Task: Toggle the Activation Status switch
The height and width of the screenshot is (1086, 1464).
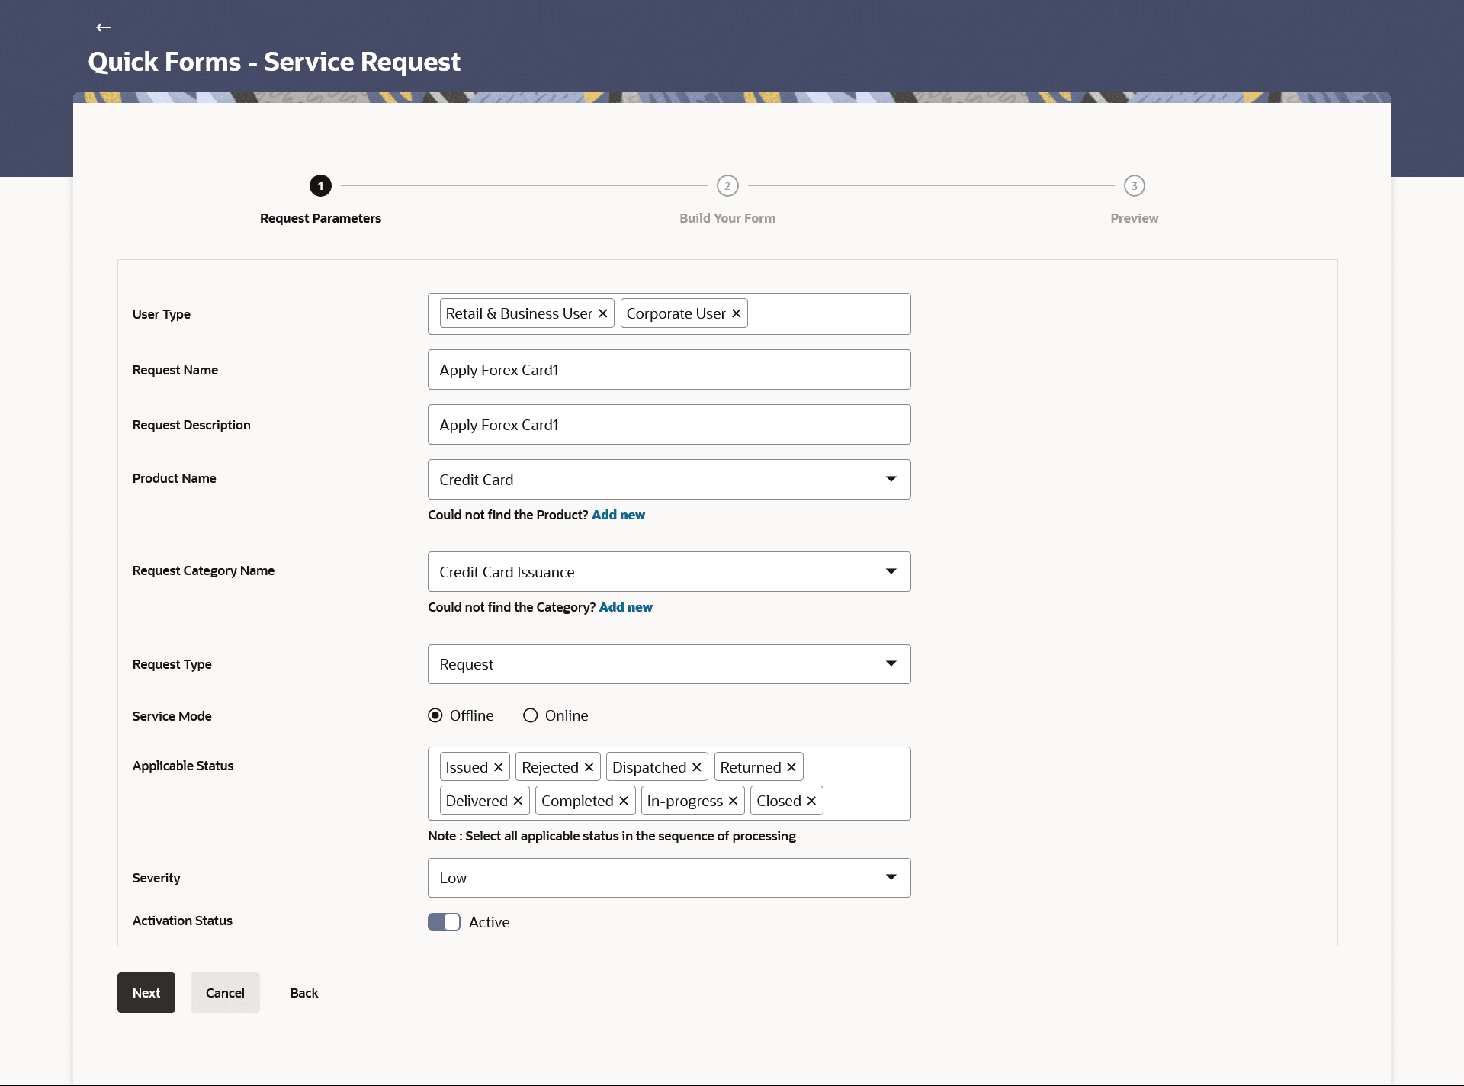Action: 444,922
